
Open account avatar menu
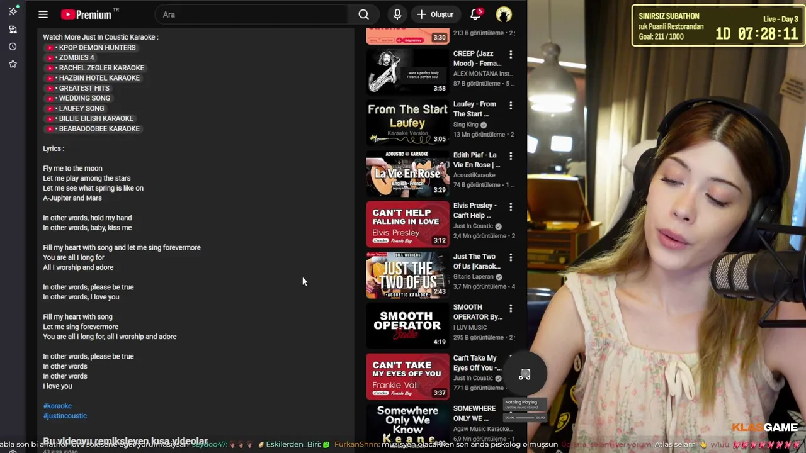[504, 14]
